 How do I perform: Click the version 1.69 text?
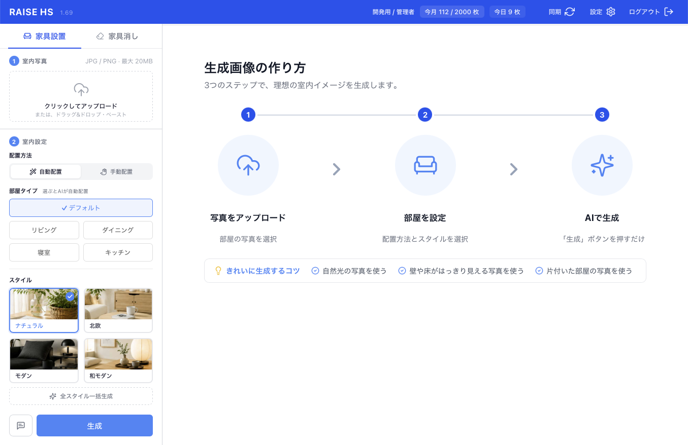67,12
